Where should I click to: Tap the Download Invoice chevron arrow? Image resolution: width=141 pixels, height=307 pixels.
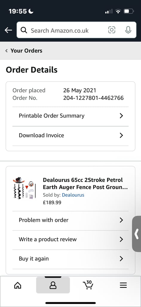click(121, 135)
